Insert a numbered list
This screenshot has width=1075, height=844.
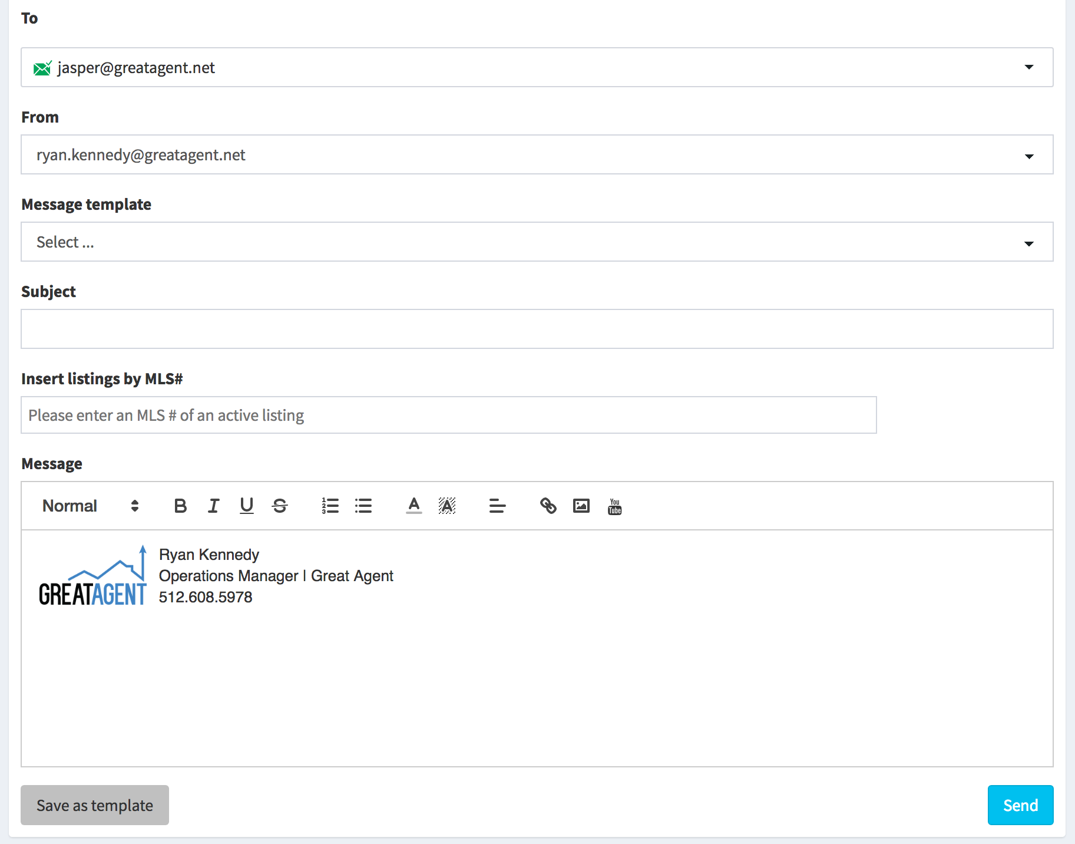(330, 506)
